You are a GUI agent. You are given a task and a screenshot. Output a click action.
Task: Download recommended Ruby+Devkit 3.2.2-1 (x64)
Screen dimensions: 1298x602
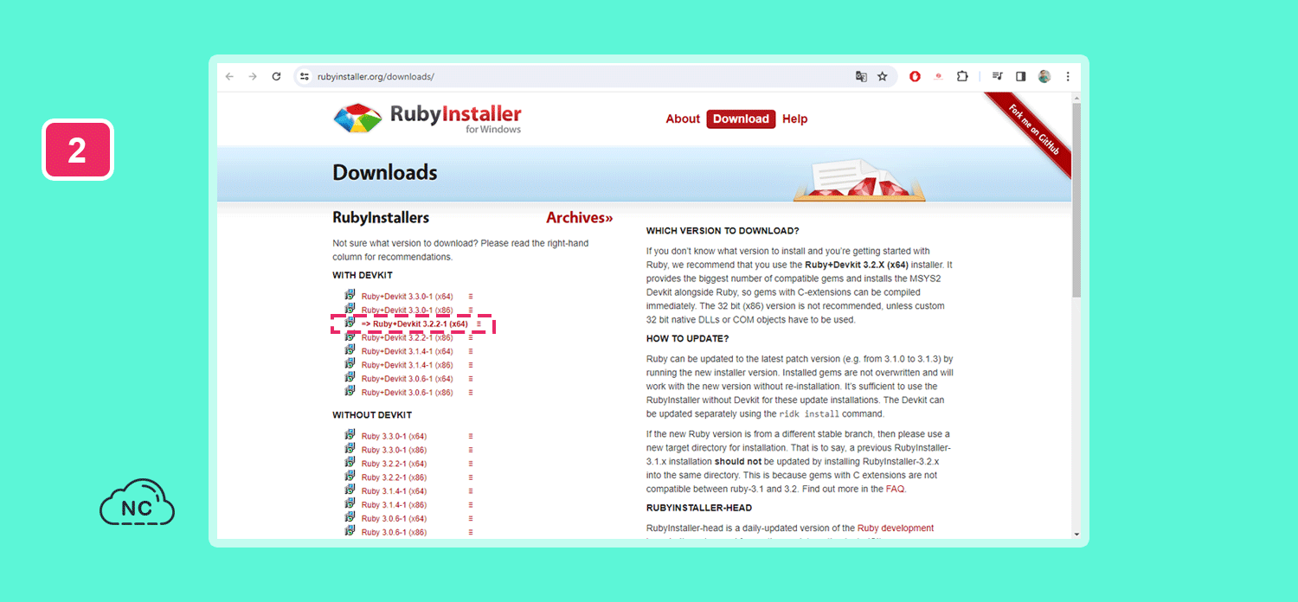pos(414,323)
